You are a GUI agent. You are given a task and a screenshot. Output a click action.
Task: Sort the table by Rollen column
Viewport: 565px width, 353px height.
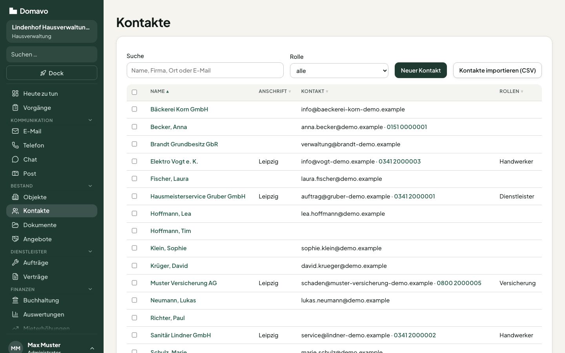click(511, 91)
